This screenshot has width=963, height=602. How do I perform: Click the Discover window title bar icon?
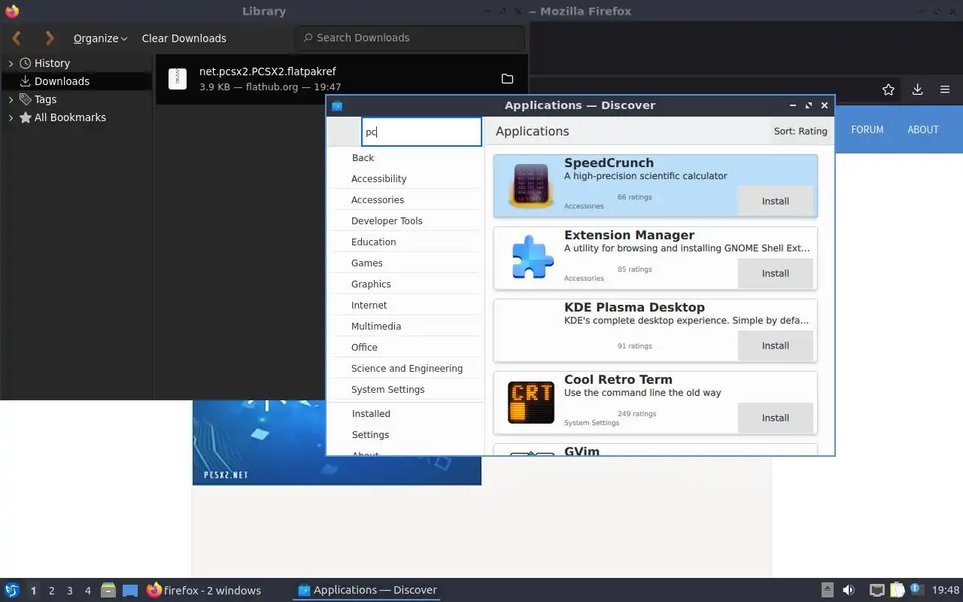click(x=337, y=105)
